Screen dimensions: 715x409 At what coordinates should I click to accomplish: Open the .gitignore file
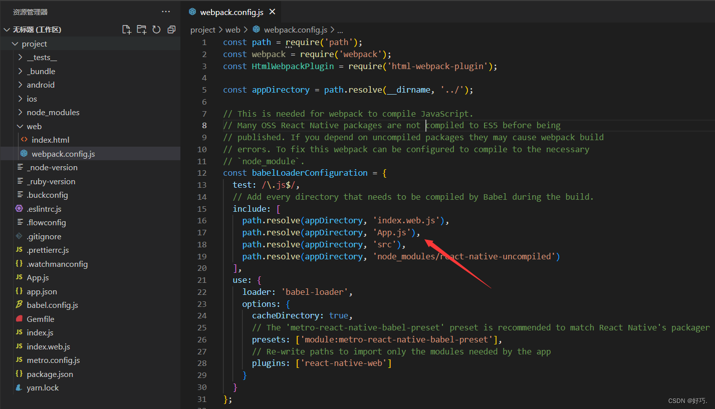(90, 236)
